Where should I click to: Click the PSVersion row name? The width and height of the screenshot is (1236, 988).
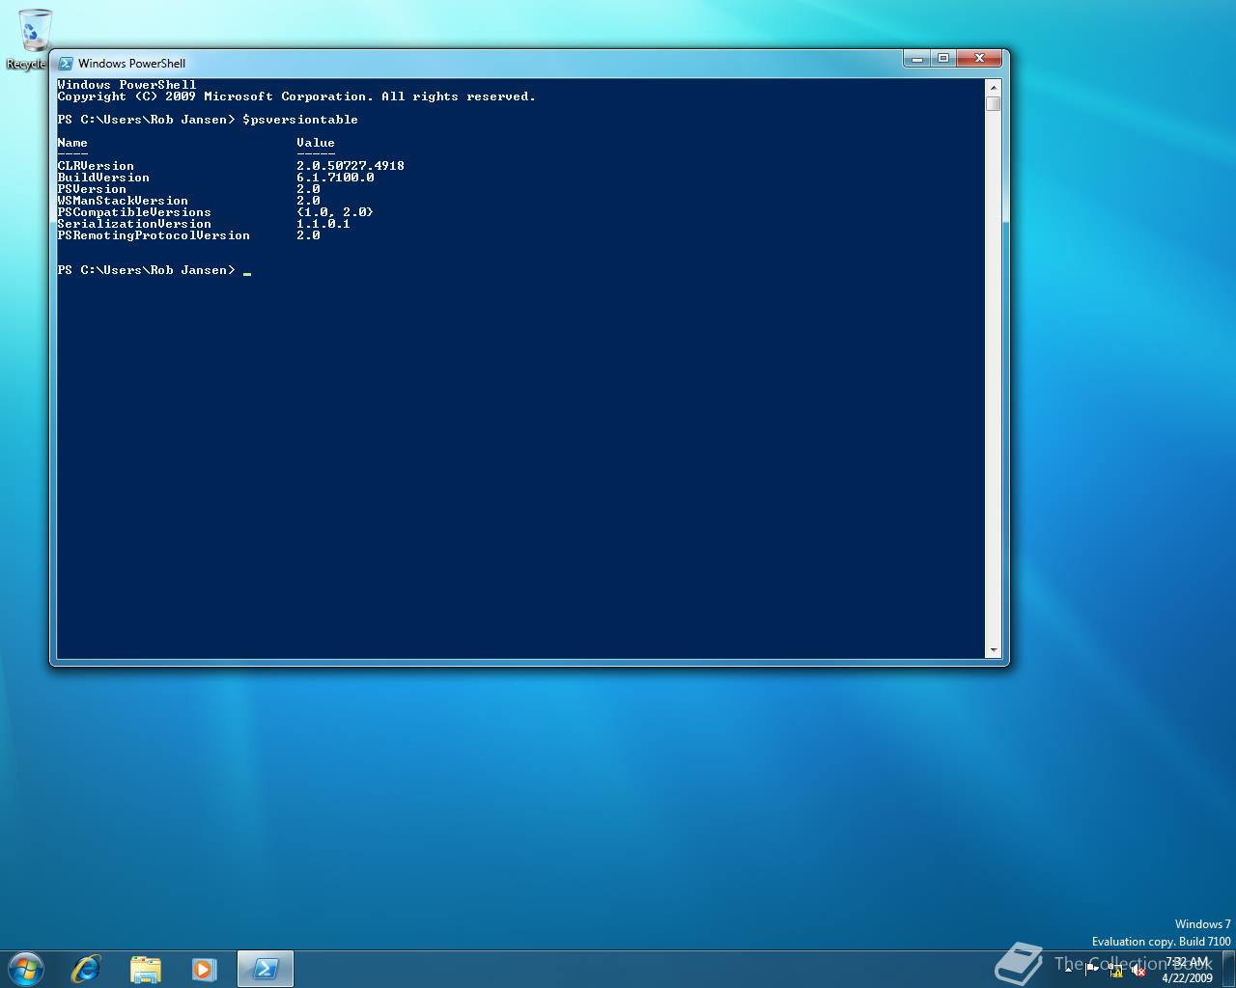[x=92, y=189]
